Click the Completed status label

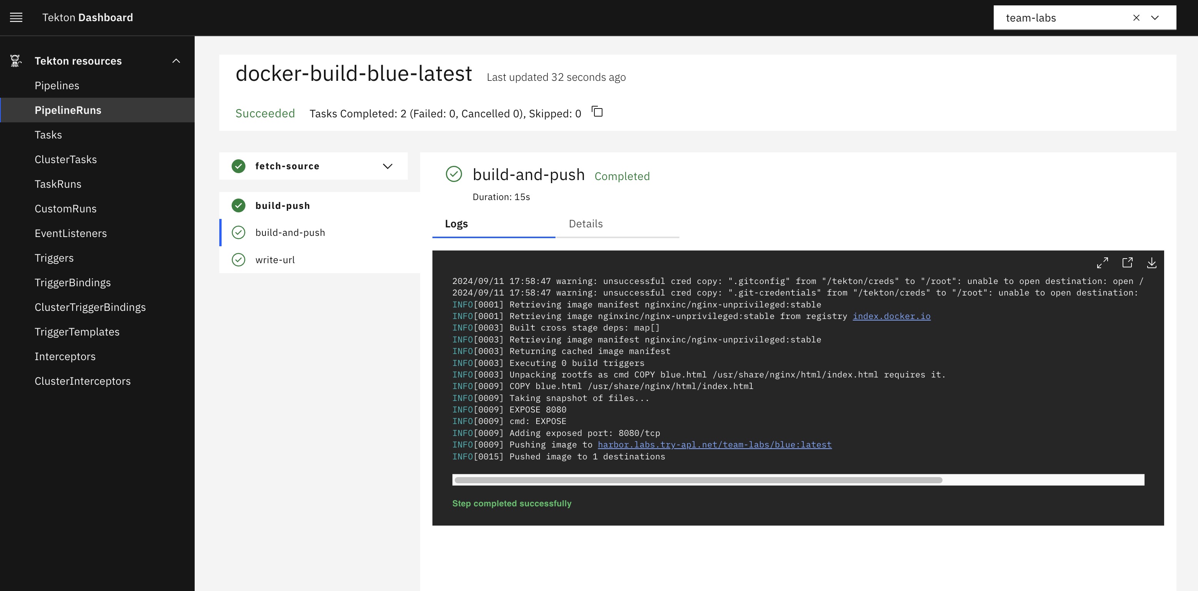point(622,176)
